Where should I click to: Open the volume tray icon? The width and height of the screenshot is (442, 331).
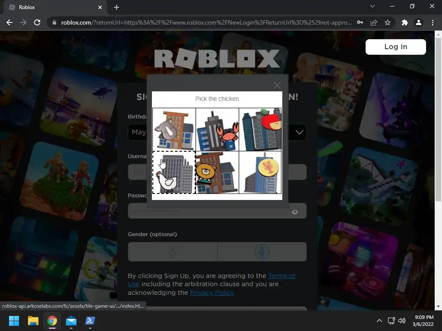pyautogui.click(x=402, y=321)
